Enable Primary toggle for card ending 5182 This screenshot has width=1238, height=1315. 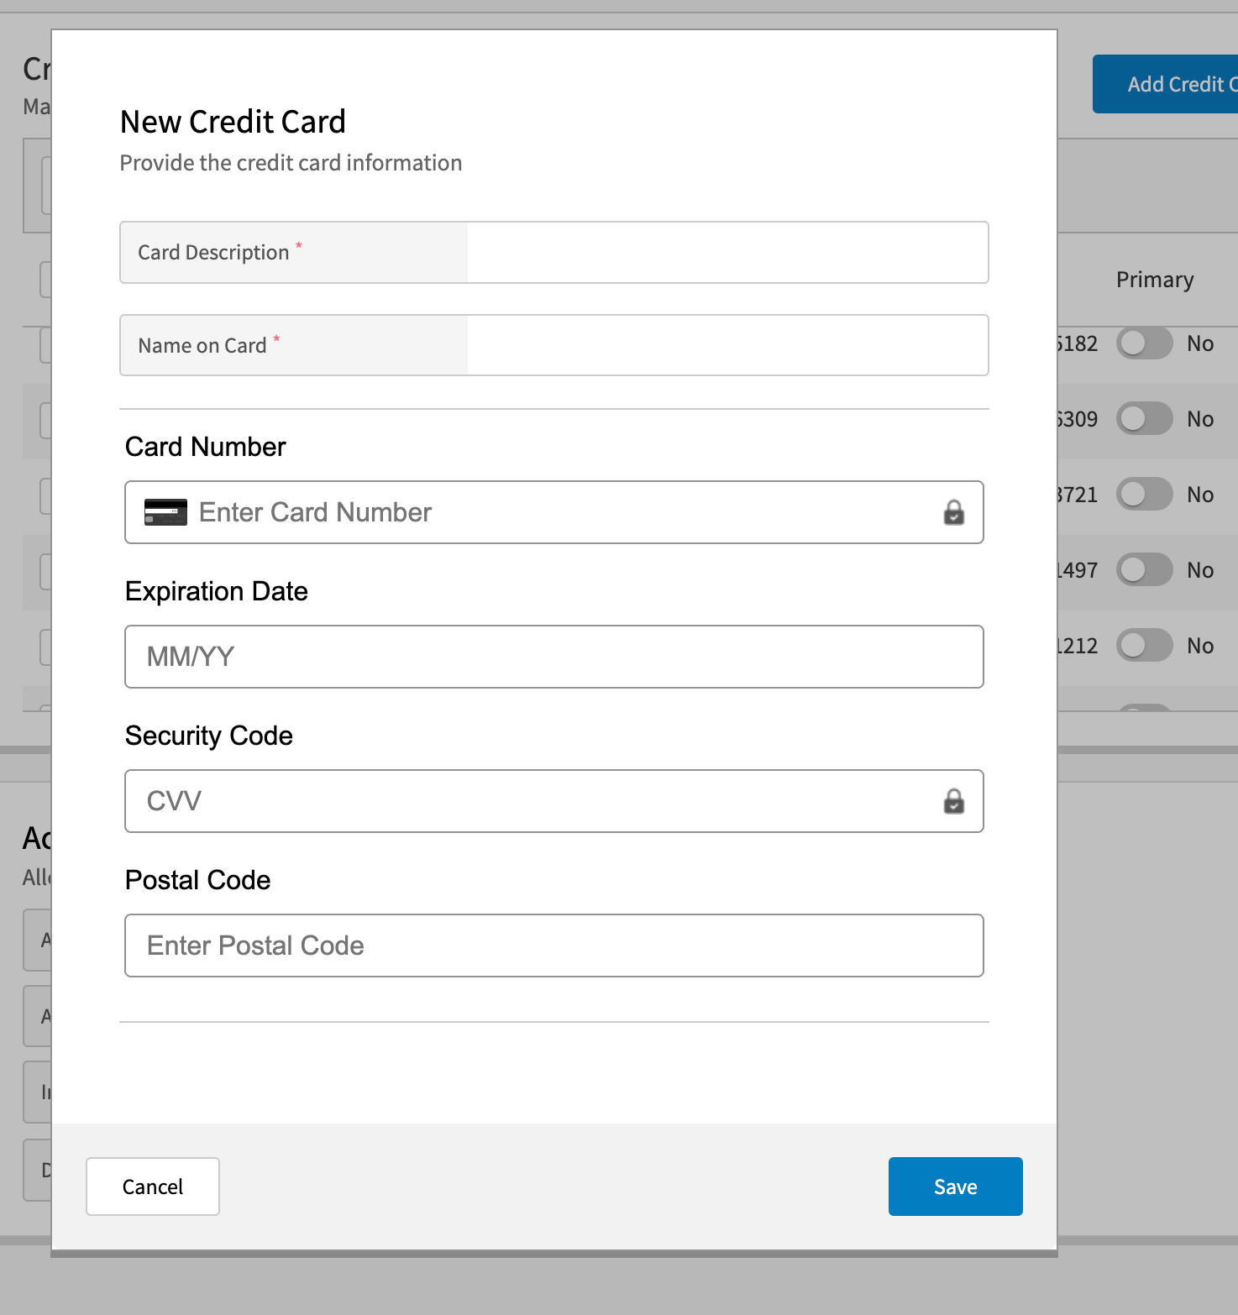click(x=1144, y=343)
